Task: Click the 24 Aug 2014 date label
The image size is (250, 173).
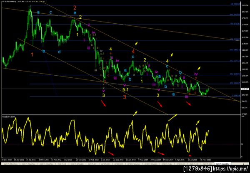Action: [155, 159]
